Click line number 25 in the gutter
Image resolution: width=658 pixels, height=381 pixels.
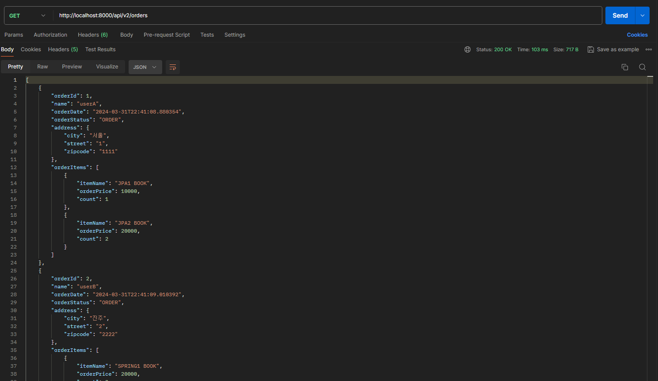coord(14,271)
